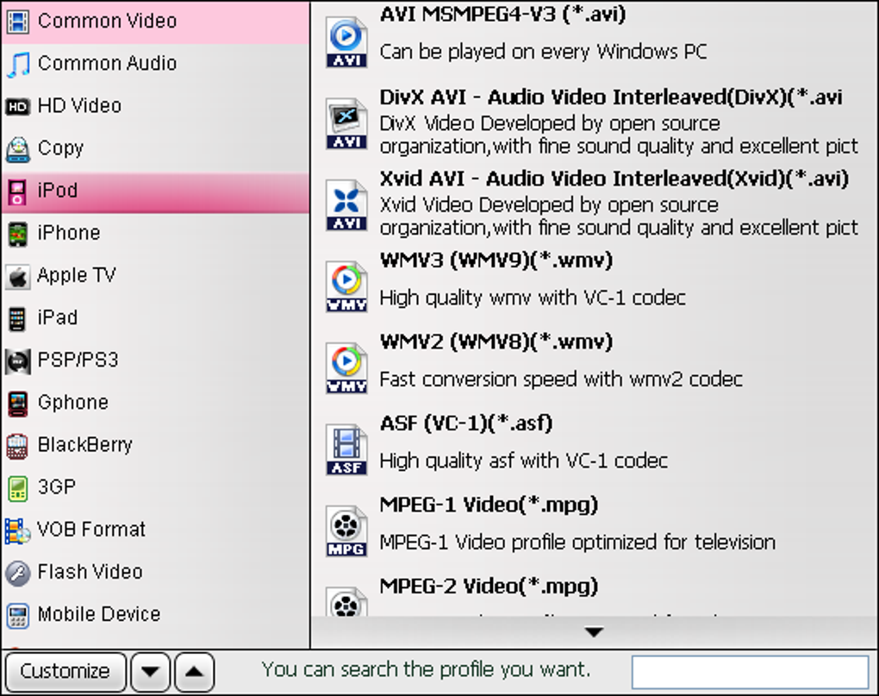Select DivX AVI Audio Video Interleaved profile
879x696 pixels.
click(x=595, y=122)
